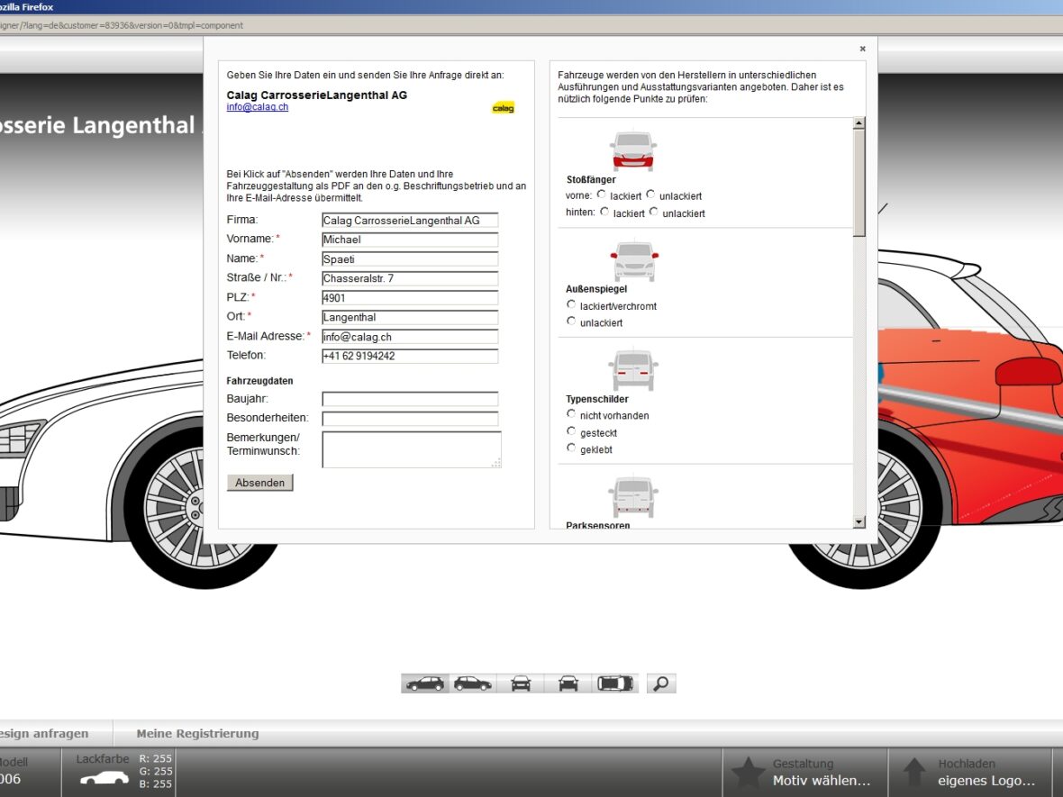Screen dimensions: 1063x797
Task: Select Stoßfänger hinten unlackiert option
Action: [x=653, y=213]
